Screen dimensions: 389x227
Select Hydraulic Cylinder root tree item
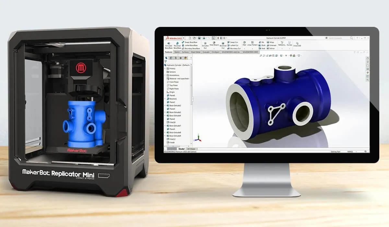point(178,65)
